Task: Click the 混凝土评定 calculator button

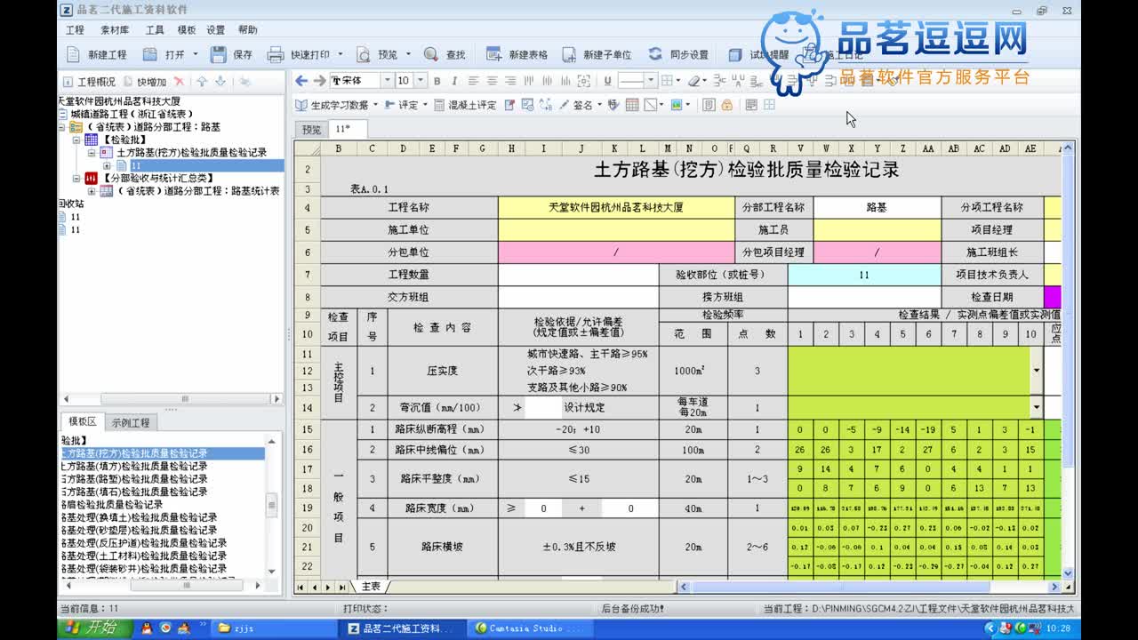Action: (x=465, y=105)
